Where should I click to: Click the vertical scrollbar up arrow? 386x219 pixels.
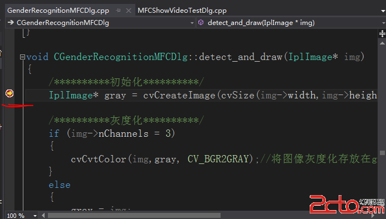tap(382, 43)
